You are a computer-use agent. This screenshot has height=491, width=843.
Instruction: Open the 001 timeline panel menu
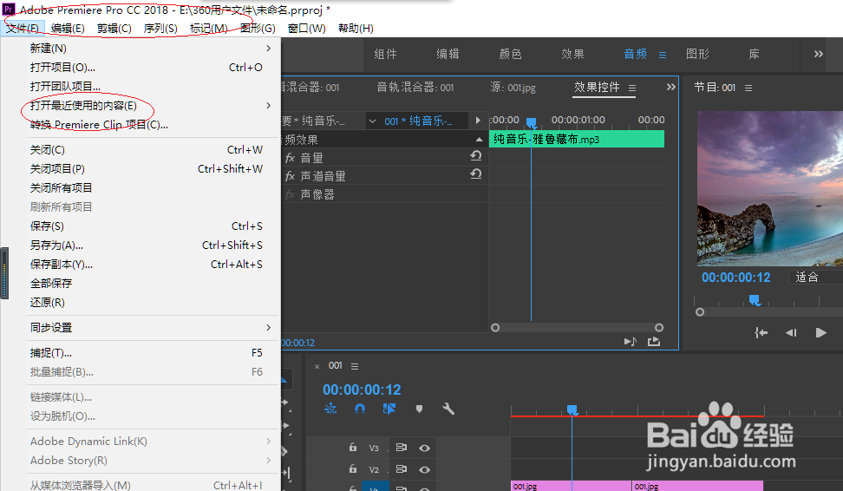[x=355, y=366]
